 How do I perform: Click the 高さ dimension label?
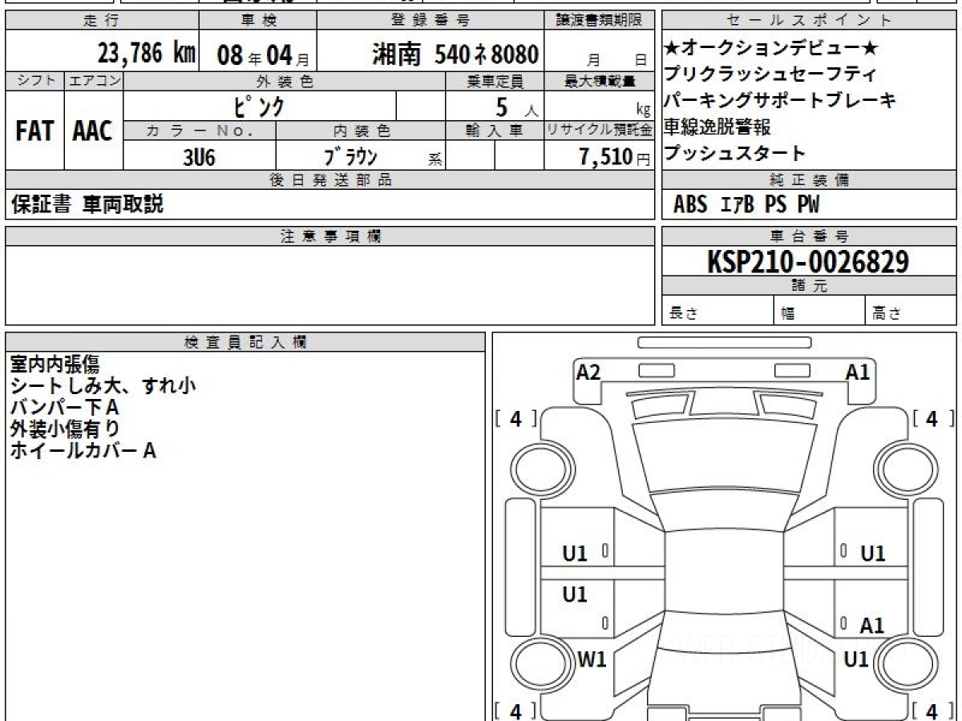point(887,313)
